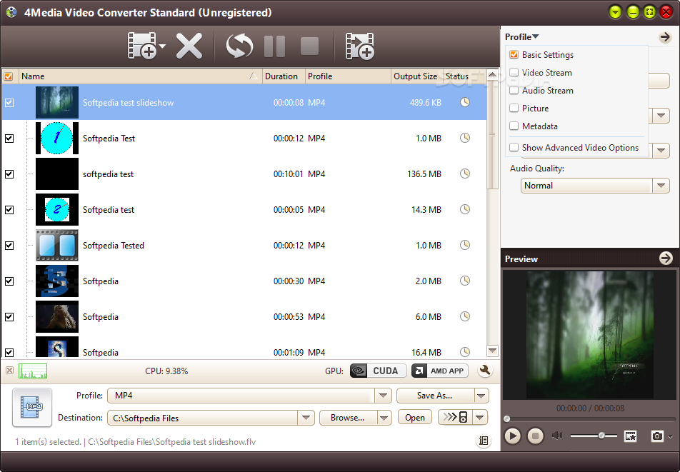Click the Open destination button
The height and width of the screenshot is (472, 680).
pos(414,418)
